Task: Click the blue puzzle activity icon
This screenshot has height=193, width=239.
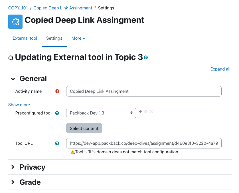Action: [15, 22]
